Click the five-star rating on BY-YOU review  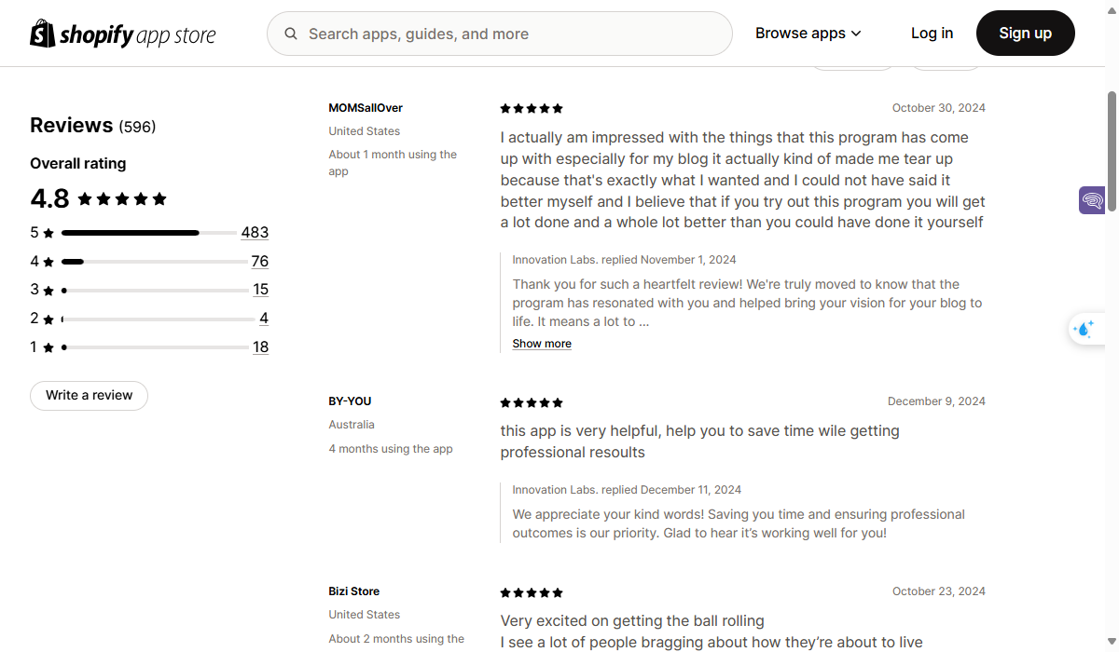tap(532, 403)
